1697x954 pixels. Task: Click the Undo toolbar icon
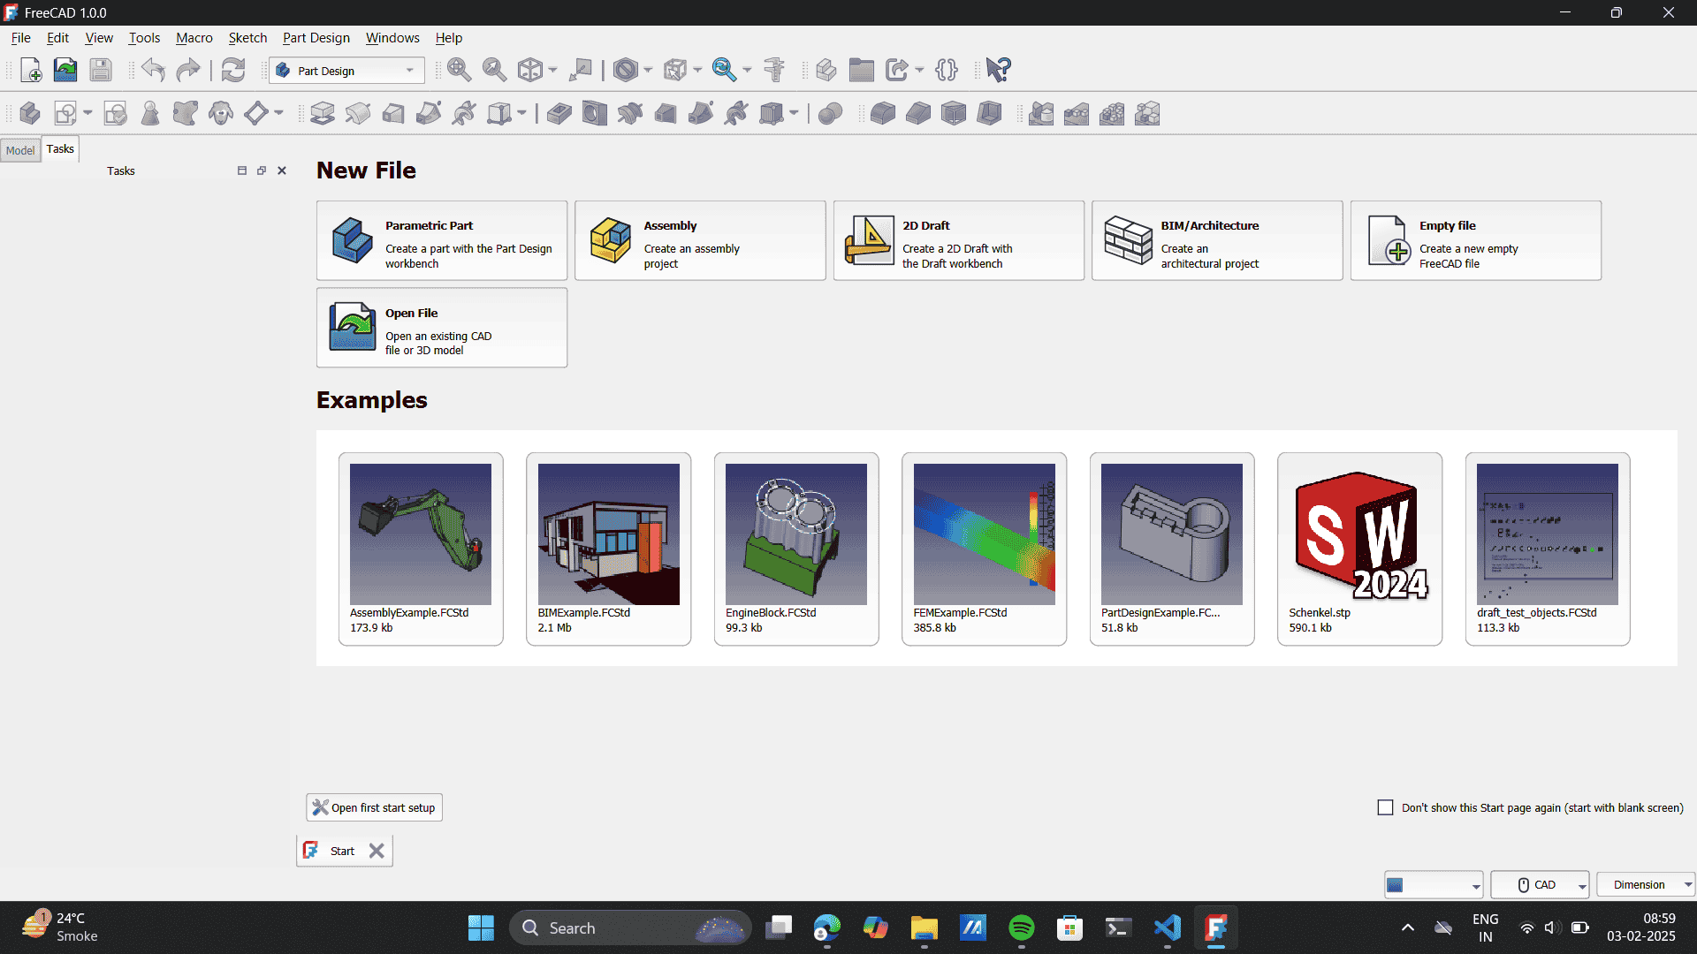click(153, 70)
